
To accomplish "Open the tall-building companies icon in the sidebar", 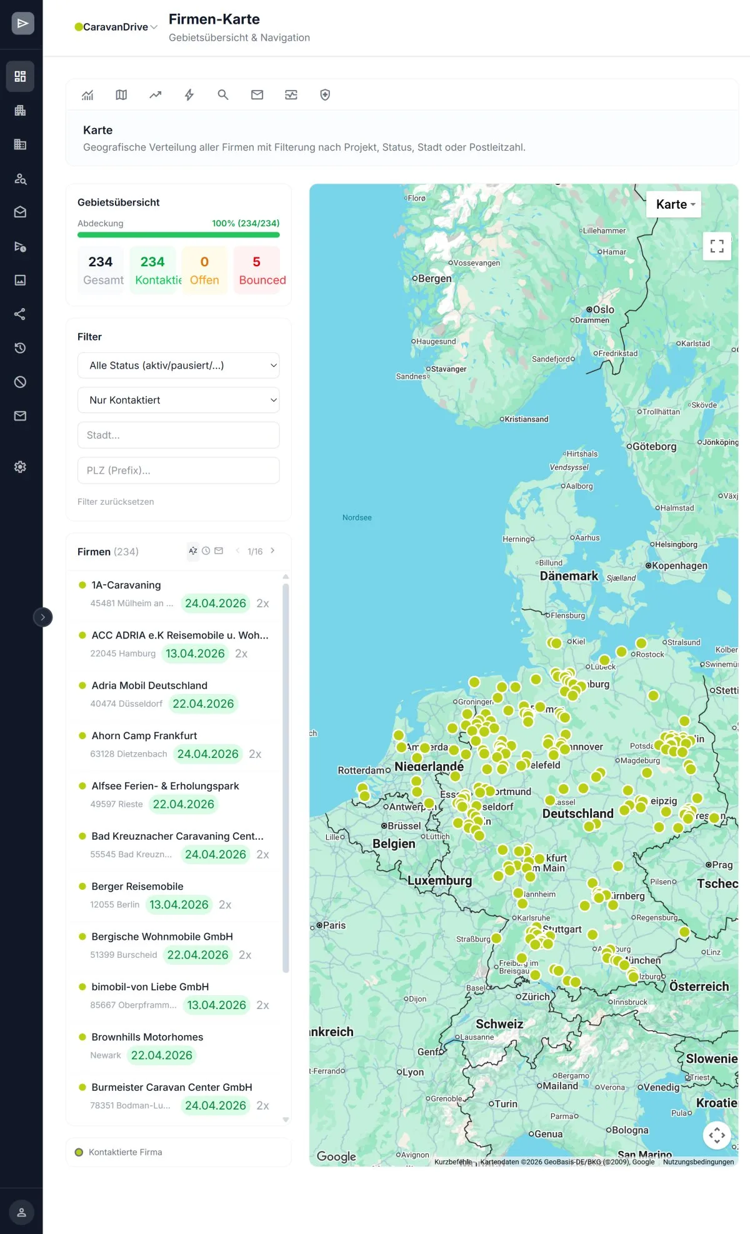I will pos(21,111).
